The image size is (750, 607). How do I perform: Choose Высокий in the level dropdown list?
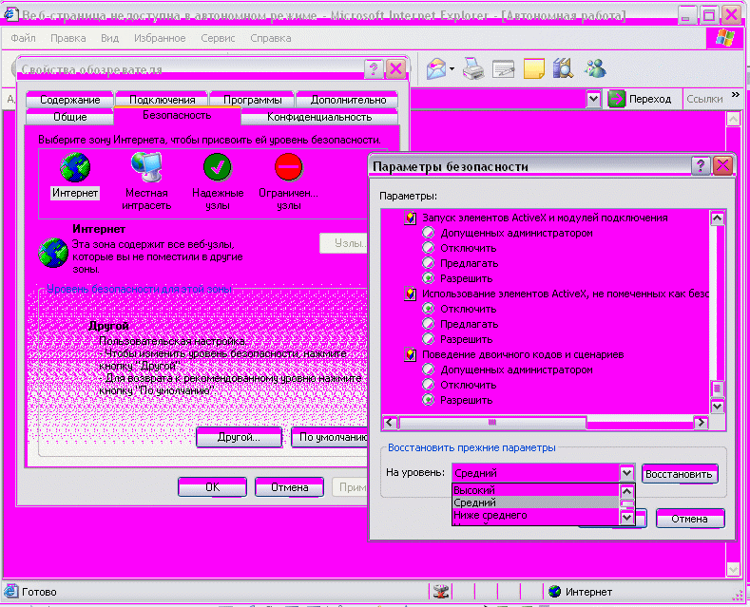pyautogui.click(x=535, y=490)
